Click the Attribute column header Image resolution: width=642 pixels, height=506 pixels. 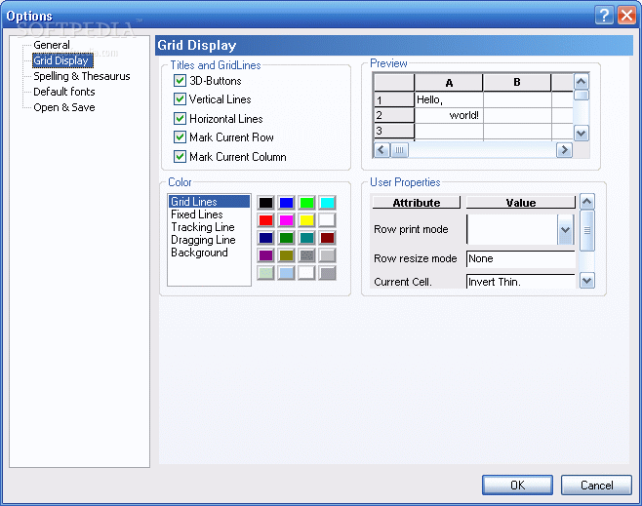click(417, 203)
